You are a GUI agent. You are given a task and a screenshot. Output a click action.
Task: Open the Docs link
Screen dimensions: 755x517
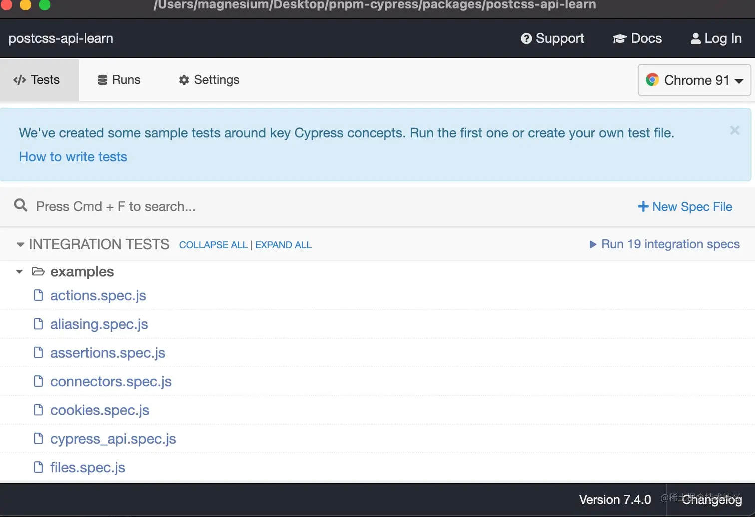(637, 38)
